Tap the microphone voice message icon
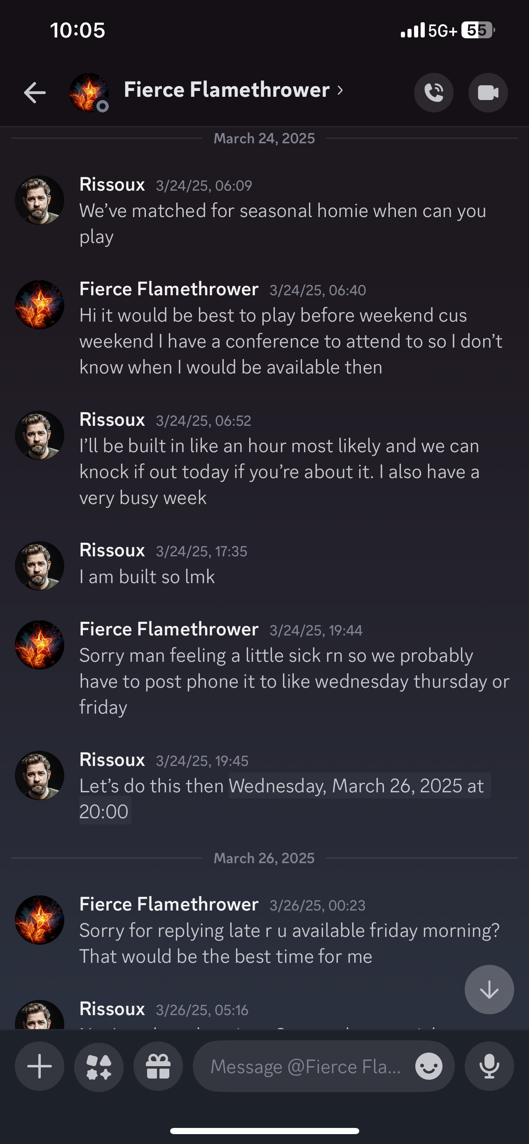 489,1066
